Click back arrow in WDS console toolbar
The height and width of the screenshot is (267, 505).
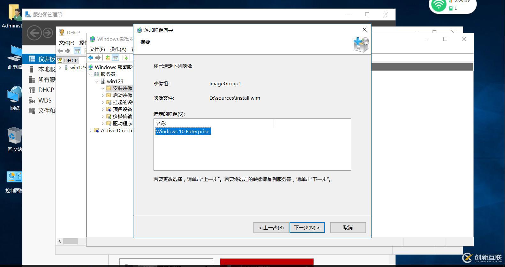tap(91, 57)
